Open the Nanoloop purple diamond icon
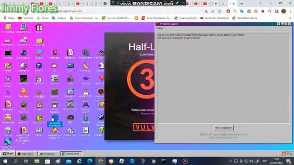 pos(86,80)
